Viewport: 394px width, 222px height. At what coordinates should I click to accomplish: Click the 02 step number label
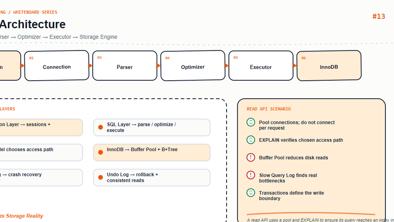31,58
